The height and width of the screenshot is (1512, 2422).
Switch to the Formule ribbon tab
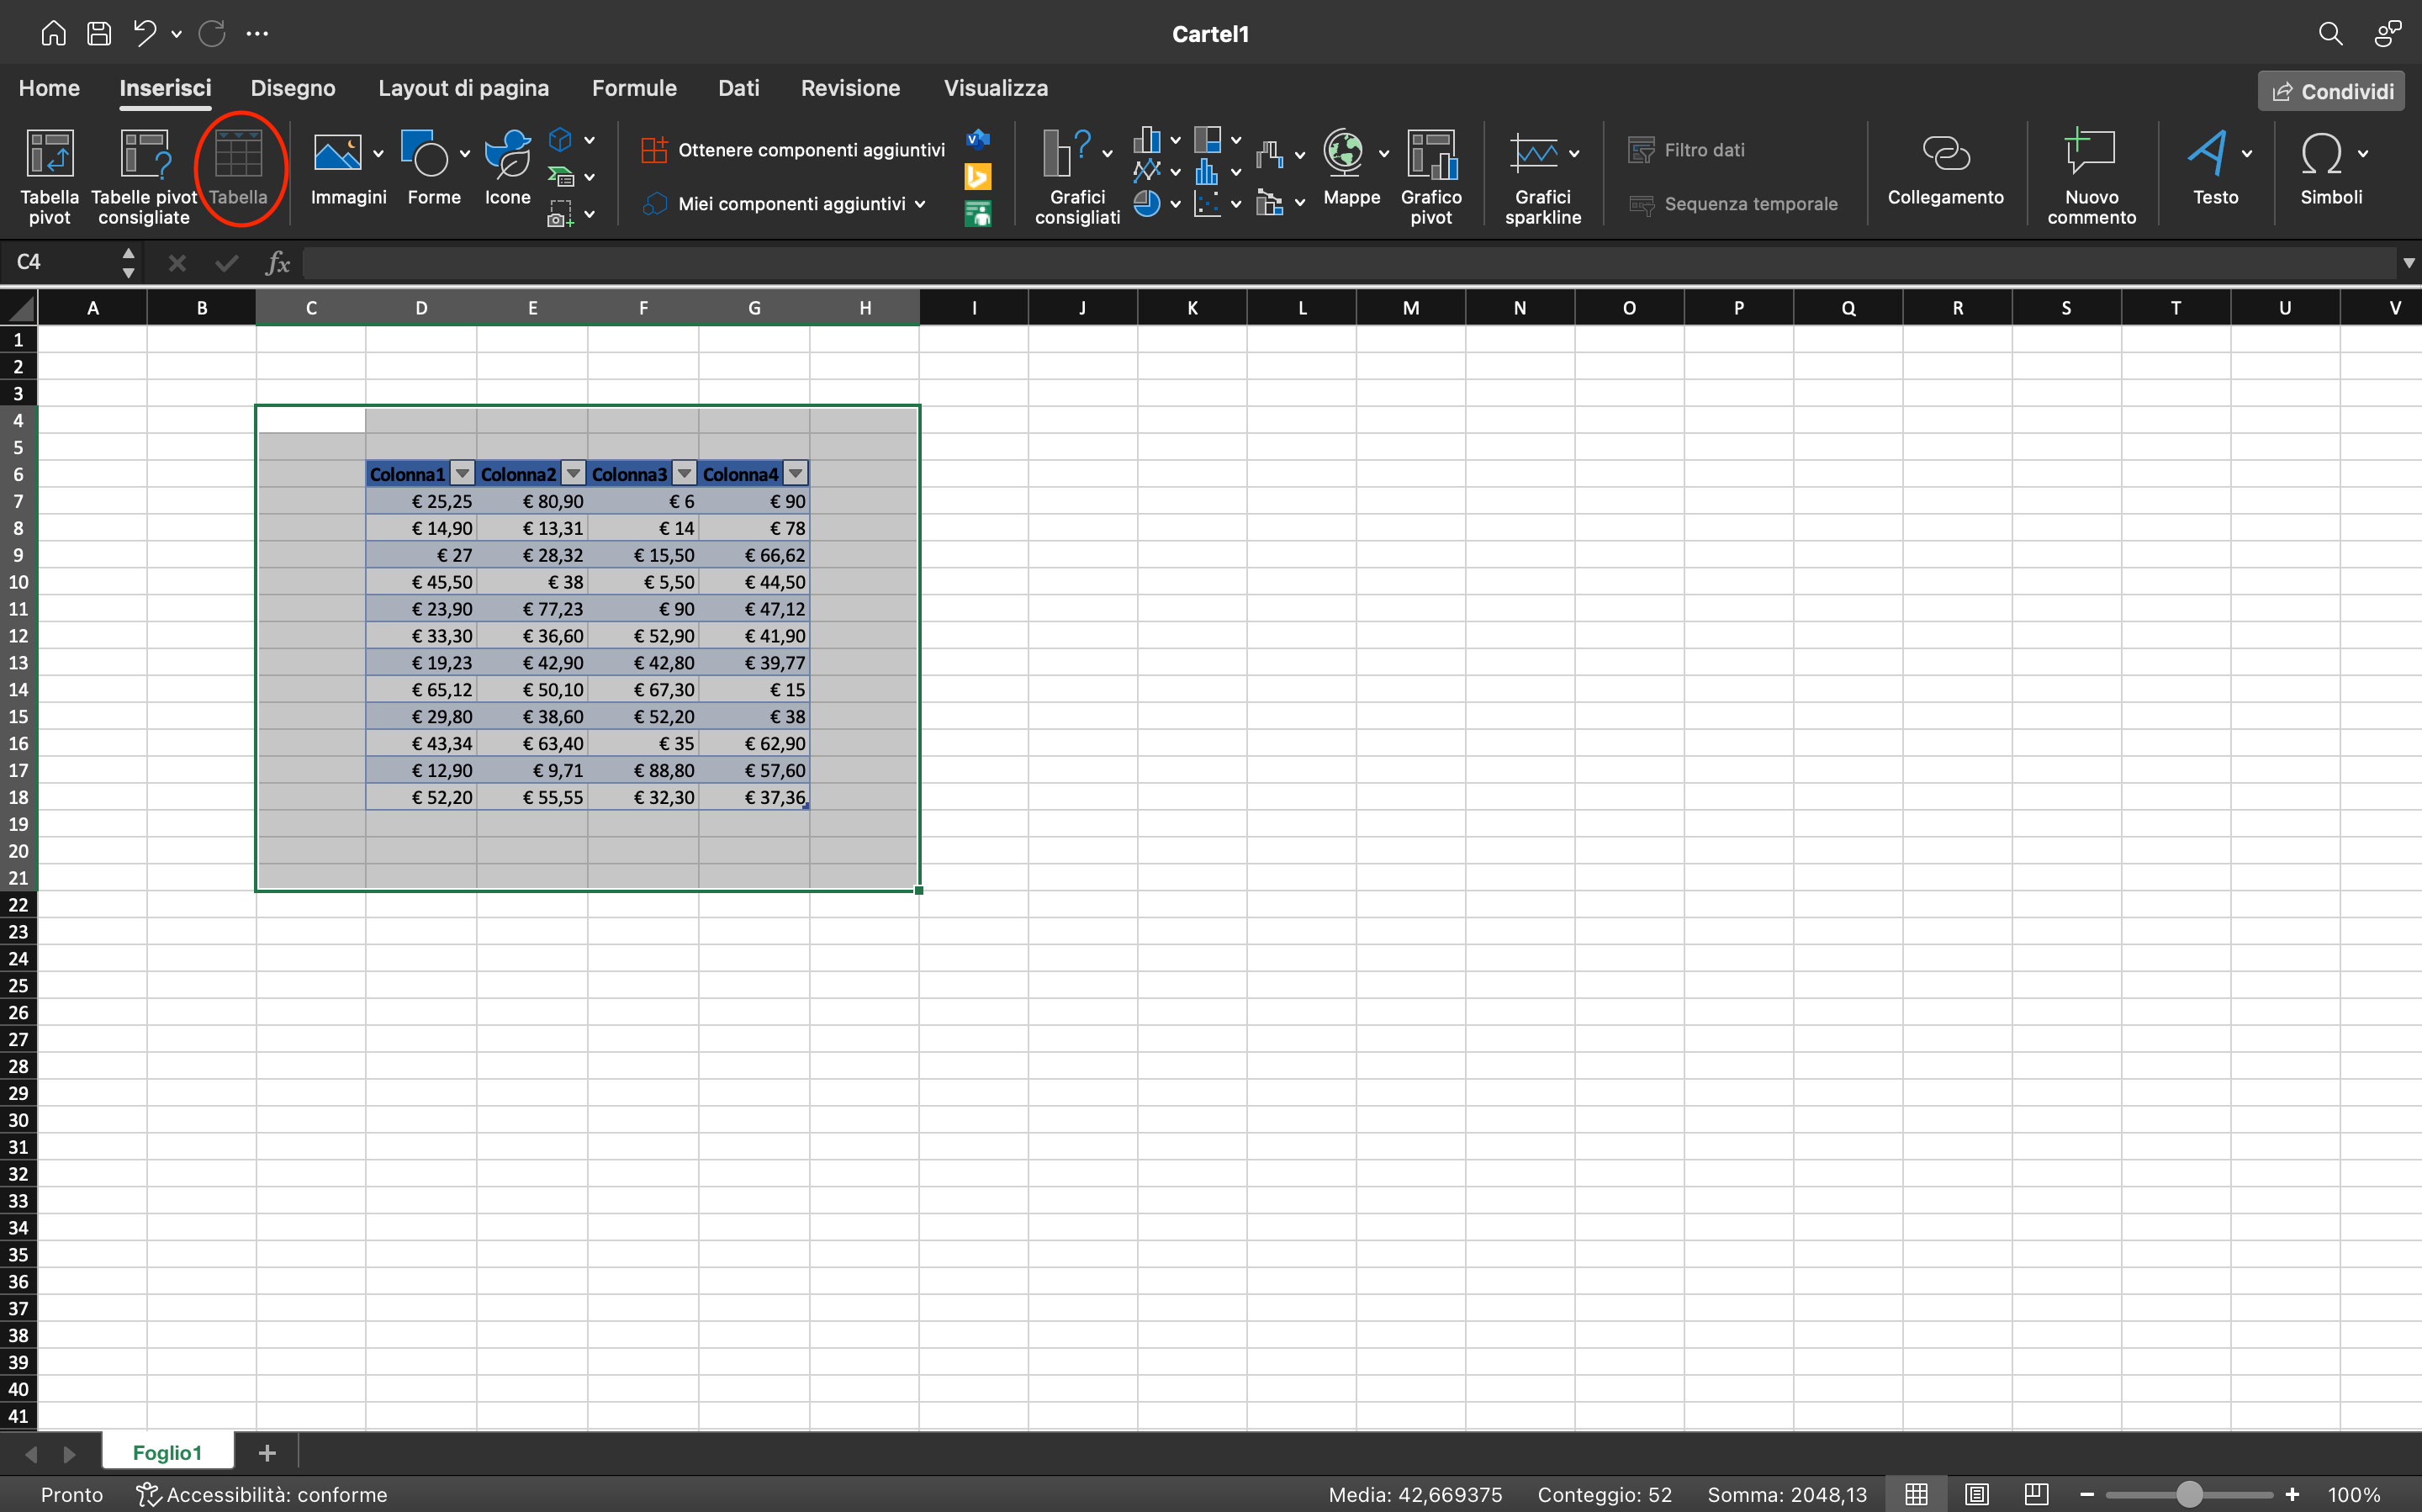pos(634,88)
